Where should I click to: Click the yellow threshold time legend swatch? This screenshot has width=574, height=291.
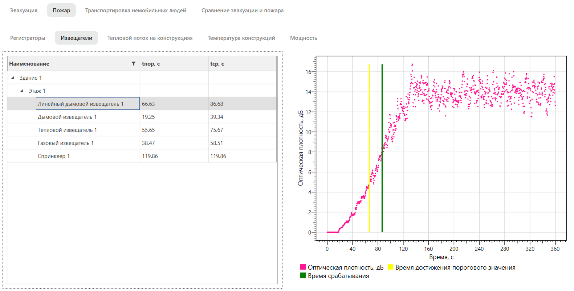pos(390,267)
